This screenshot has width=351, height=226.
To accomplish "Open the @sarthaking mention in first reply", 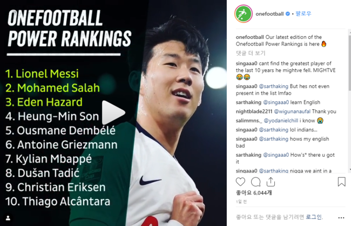I will pos(274,87).
